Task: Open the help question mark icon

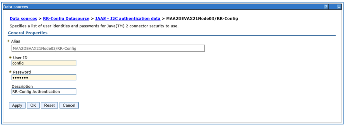Action: pyautogui.click(x=326, y=7)
